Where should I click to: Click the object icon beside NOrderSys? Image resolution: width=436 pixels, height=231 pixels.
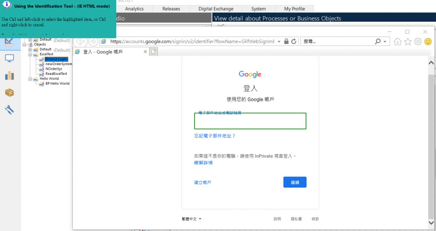point(41,69)
